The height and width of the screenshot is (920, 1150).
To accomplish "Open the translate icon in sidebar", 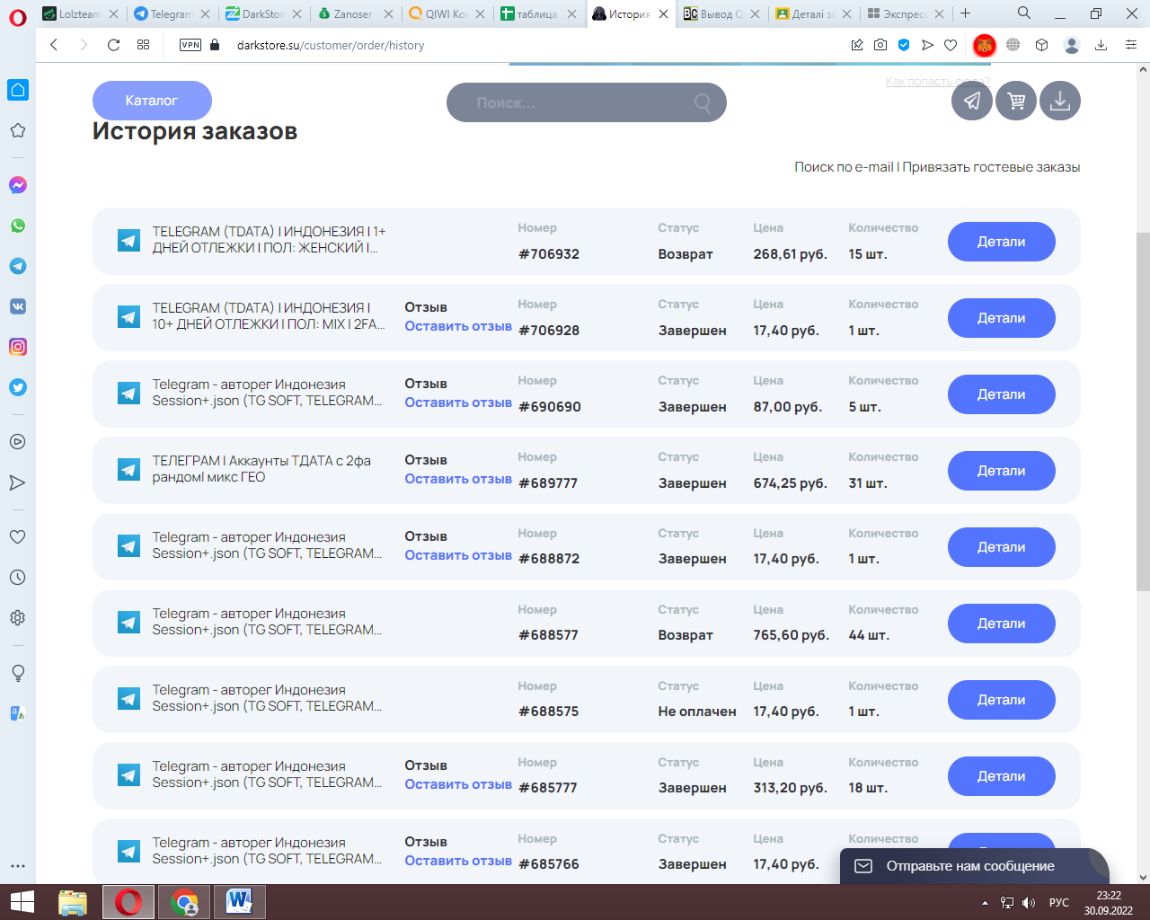I will coord(18,713).
